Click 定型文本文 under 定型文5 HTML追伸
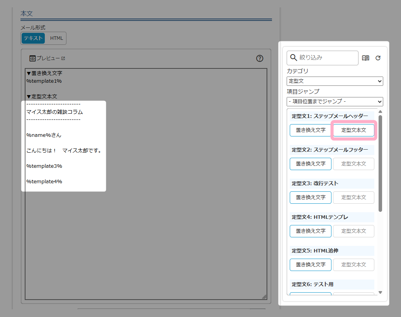 point(353,265)
